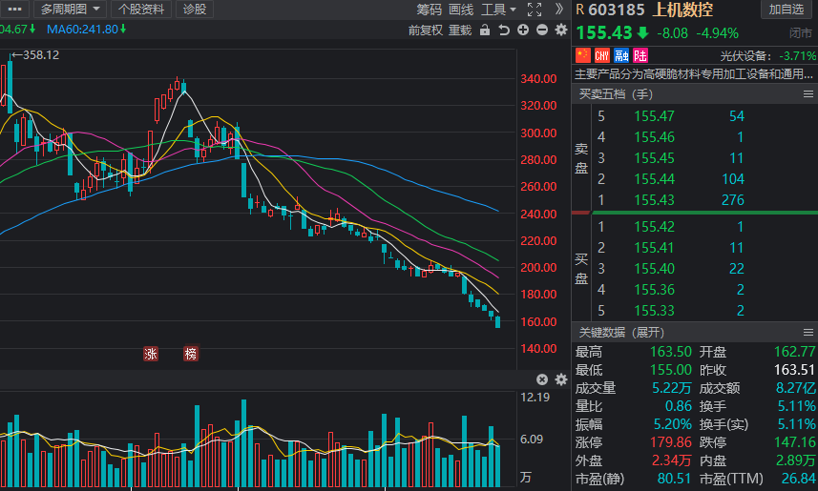Click the 成交额 8.27亿 value
The width and height of the screenshot is (818, 491).
click(795, 388)
